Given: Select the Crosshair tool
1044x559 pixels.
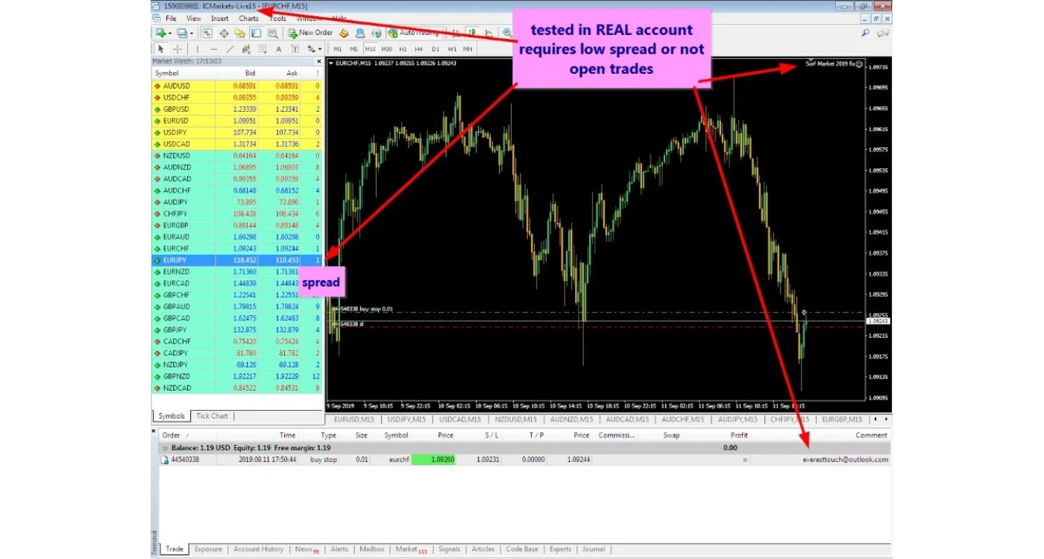Looking at the screenshot, I should [x=177, y=49].
